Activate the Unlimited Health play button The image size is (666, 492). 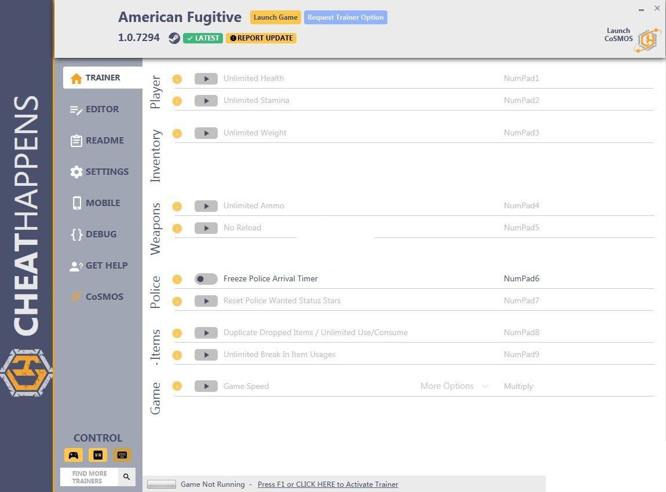[206, 79]
